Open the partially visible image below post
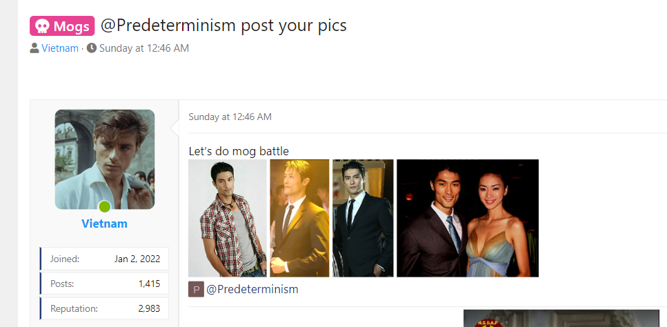Screen dimensions: 667x327 (x=561, y=318)
